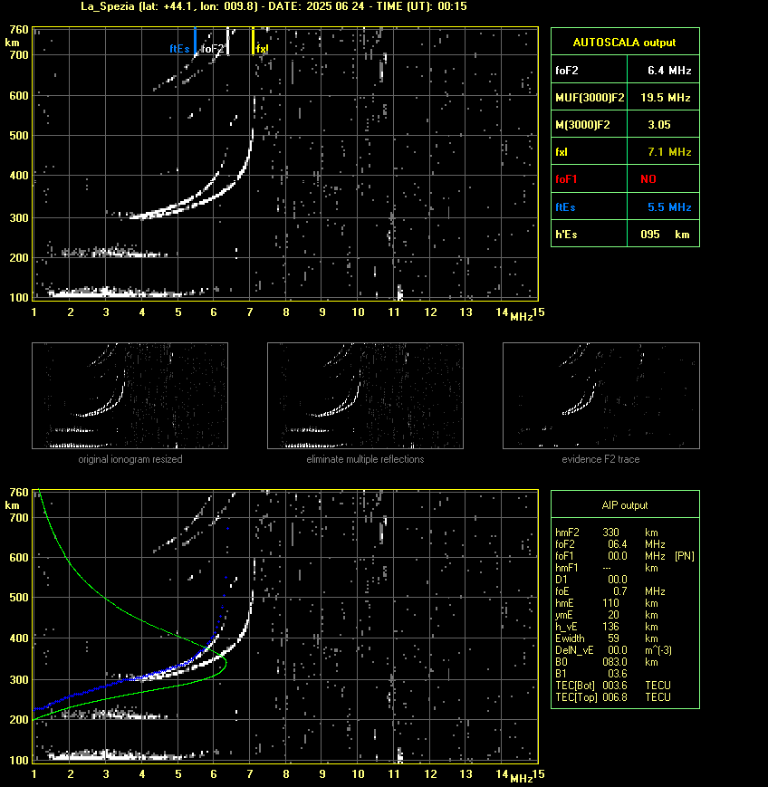Open the evidence F2 trace thumbnail
The image size is (768, 787).
(601, 396)
